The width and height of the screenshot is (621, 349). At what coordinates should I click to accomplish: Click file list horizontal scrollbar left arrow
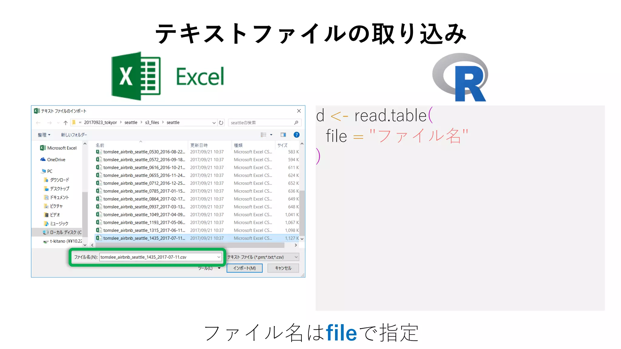92,245
